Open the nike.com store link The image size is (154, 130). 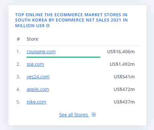[x=36, y=102]
